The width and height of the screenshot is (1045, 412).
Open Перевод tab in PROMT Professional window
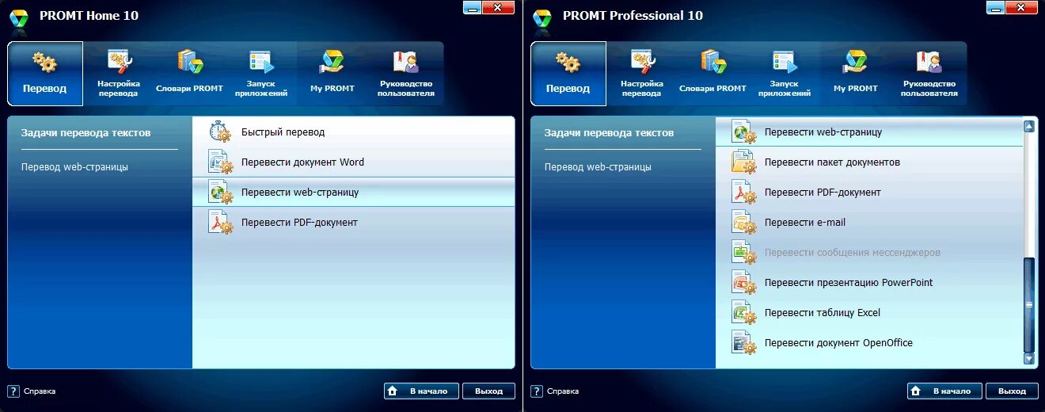point(568,74)
